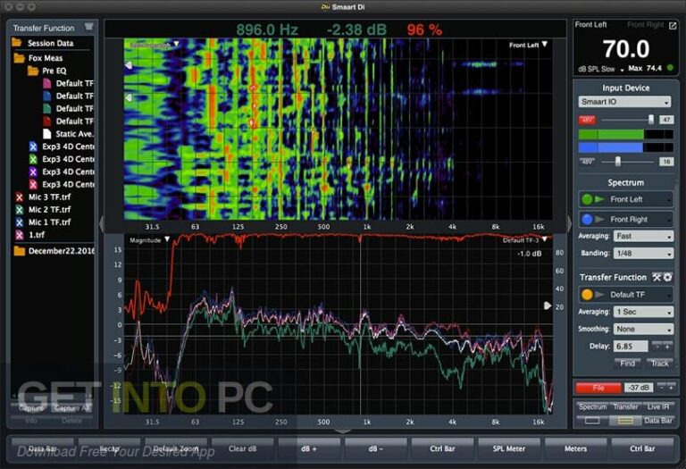The image size is (686, 469).
Task: Click pink X icon of Exp3 4D trace
Action: 33,185
